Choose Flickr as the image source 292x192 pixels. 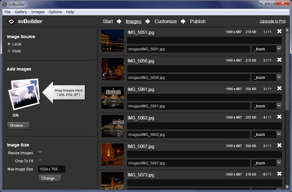[x=9, y=51]
